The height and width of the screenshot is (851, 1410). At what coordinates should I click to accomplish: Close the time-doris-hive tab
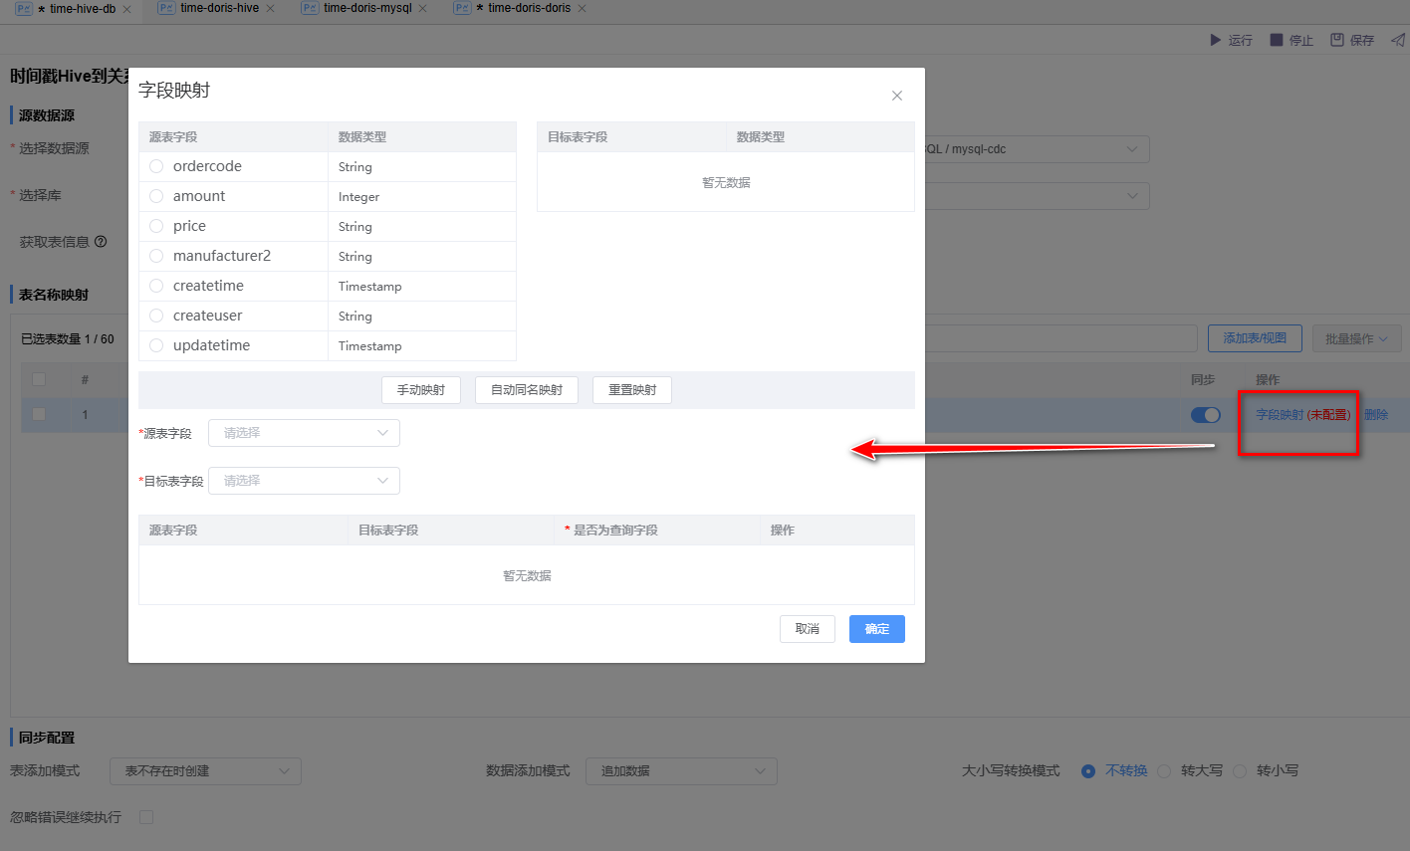270,8
